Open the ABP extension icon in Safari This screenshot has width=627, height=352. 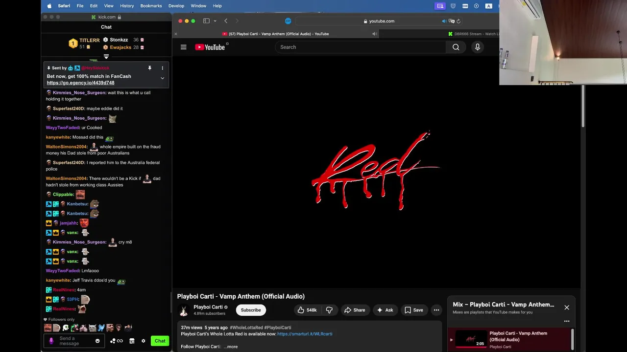(x=288, y=21)
